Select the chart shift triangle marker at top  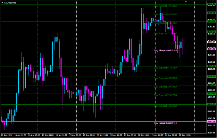186,1
